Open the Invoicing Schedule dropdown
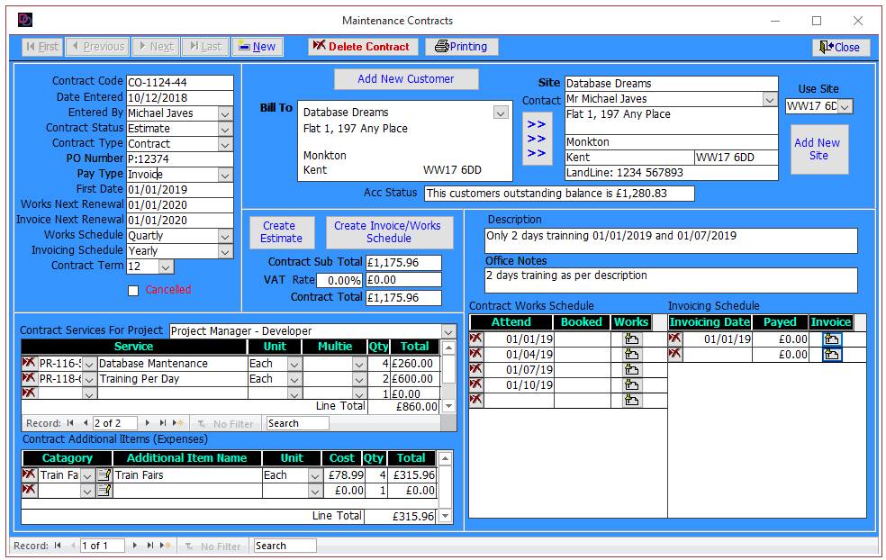 225,251
